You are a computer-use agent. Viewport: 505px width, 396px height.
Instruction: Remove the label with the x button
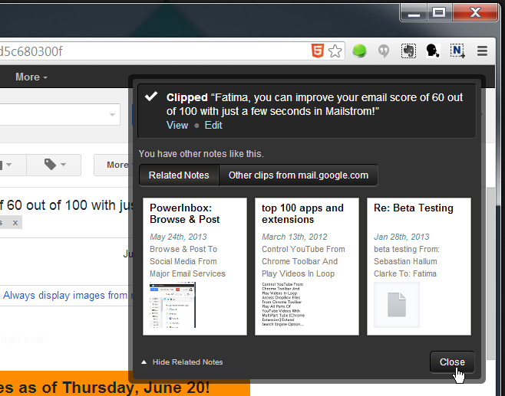(15, 223)
